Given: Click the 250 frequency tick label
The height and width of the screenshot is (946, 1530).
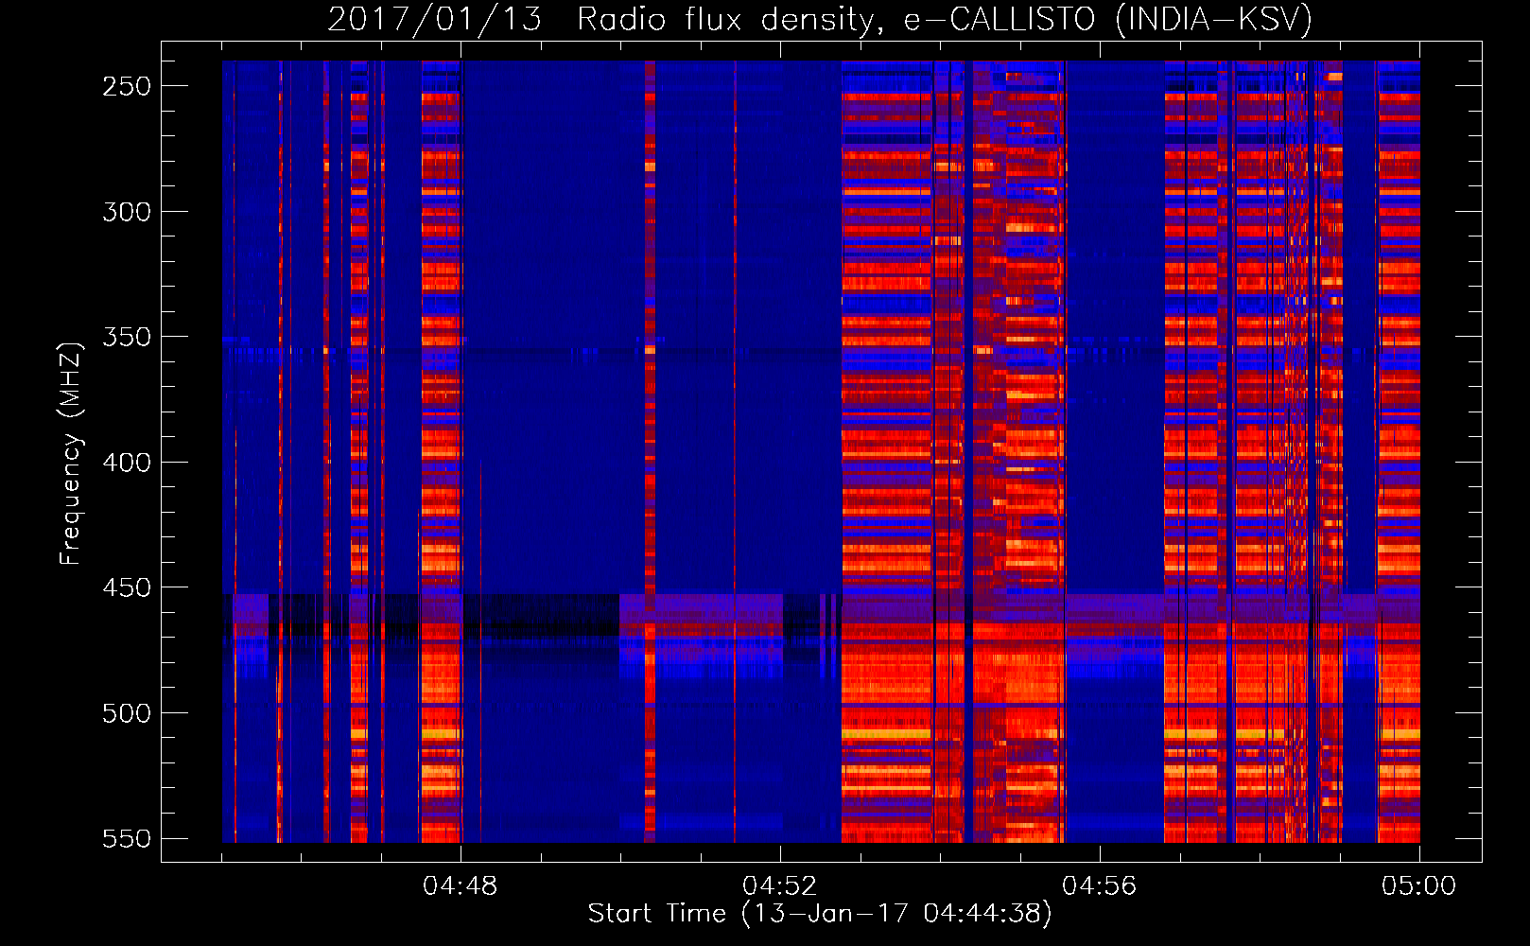Looking at the screenshot, I should point(127,86).
